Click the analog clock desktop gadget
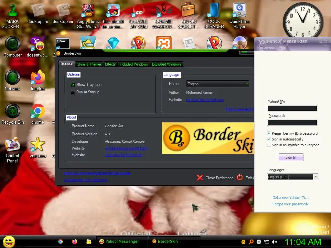 pos(303,20)
